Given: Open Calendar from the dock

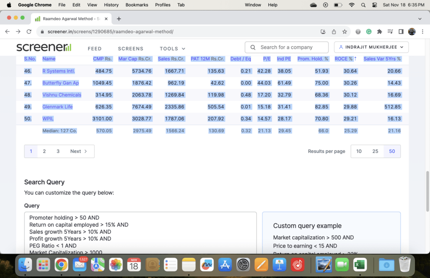Looking at the screenshot, I should (134, 265).
